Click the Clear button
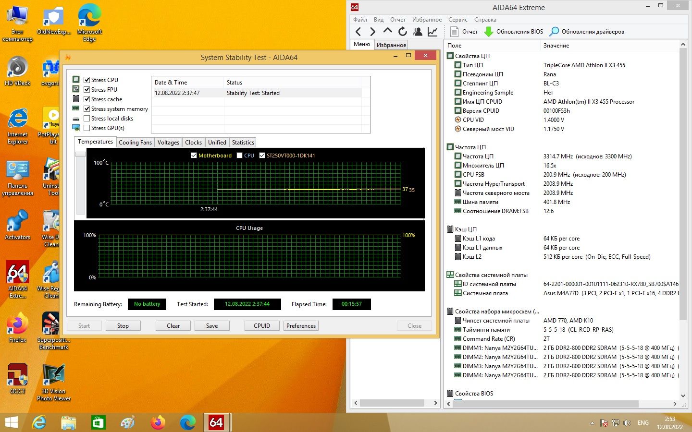Image resolution: width=692 pixels, height=432 pixels. coord(173,326)
